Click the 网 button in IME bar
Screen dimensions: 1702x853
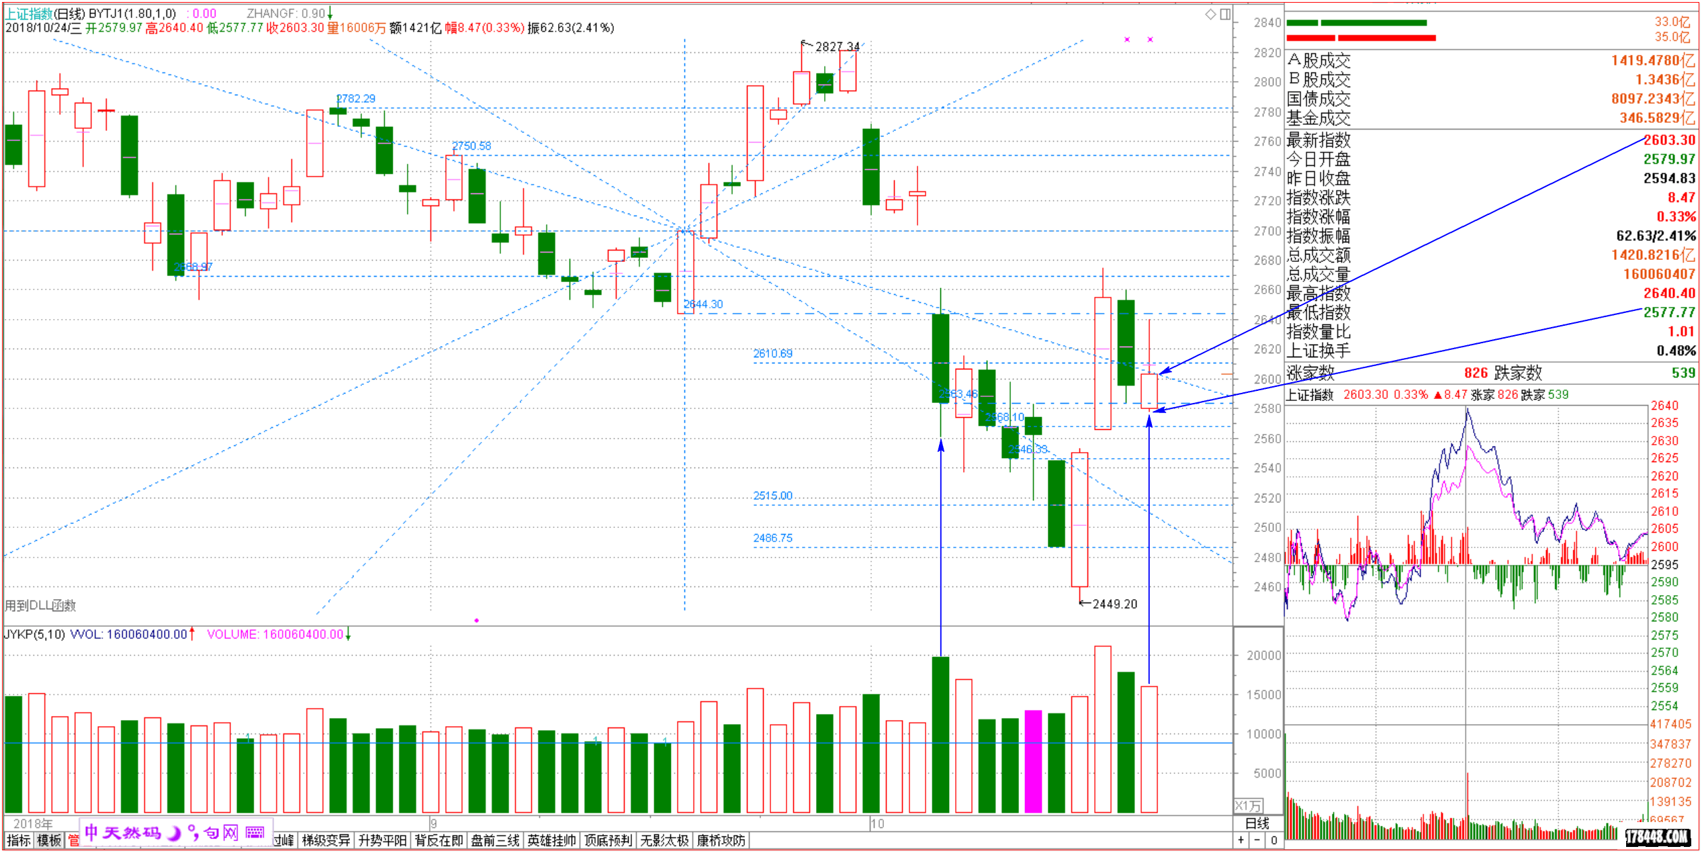click(x=230, y=833)
